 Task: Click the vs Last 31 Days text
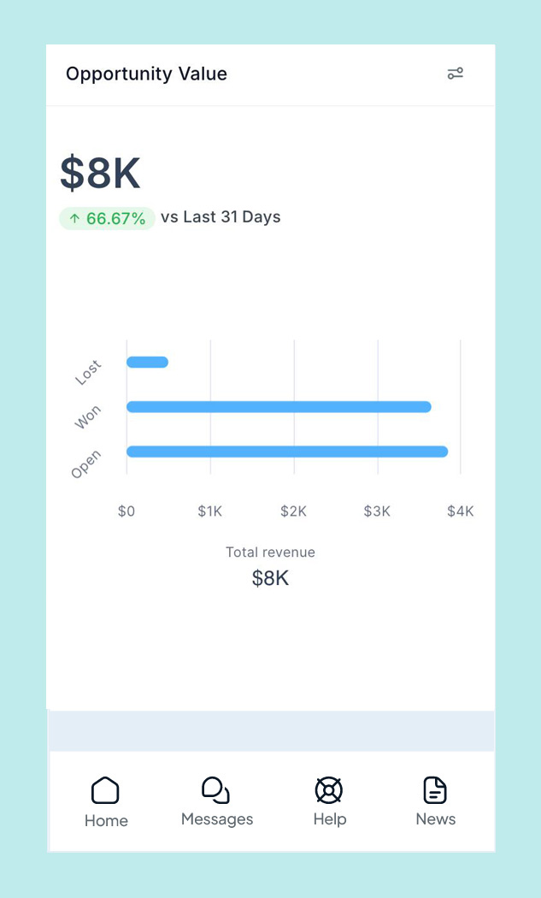tap(221, 217)
